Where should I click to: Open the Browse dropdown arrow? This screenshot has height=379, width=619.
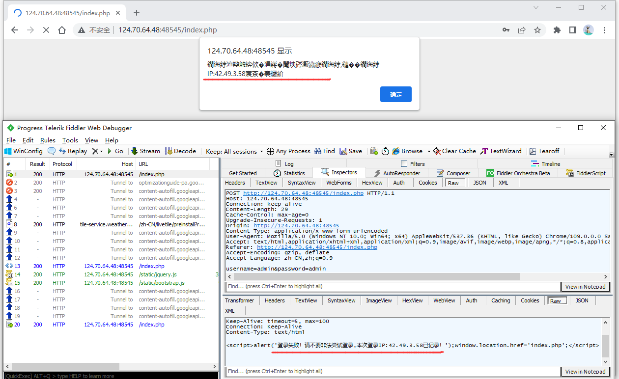pyautogui.click(x=429, y=151)
